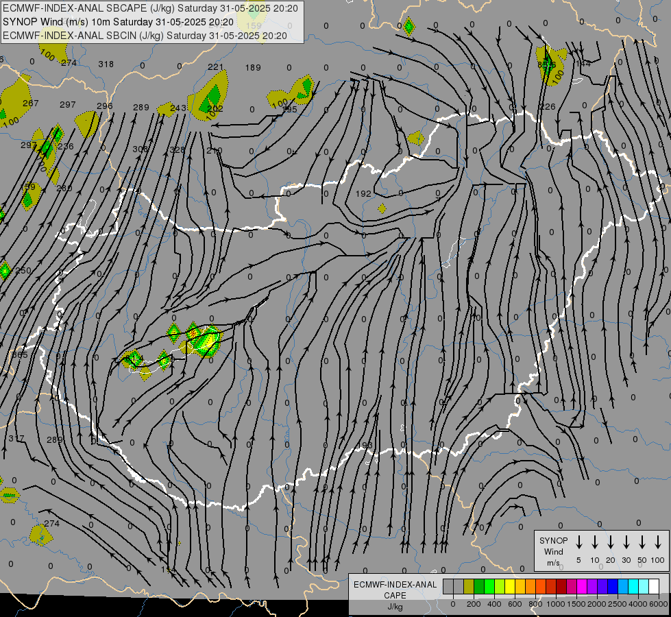This screenshot has width=671, height=617.
Task: Click the 236 value on the map
Action: point(66,147)
